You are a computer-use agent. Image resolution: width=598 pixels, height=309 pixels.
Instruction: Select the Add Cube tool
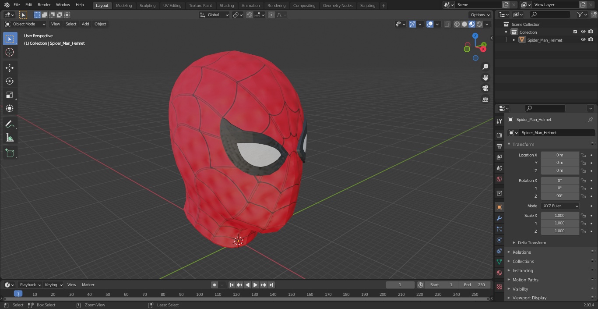[10, 153]
